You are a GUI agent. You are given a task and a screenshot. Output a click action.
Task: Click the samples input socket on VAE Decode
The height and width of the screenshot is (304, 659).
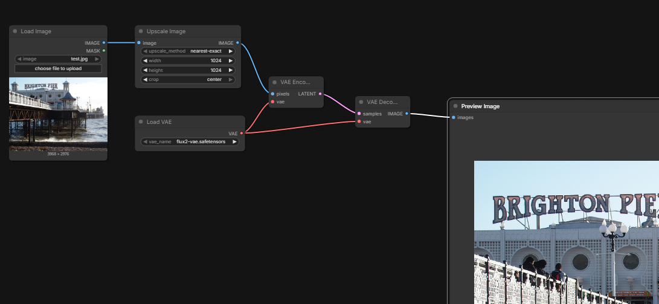click(x=359, y=114)
